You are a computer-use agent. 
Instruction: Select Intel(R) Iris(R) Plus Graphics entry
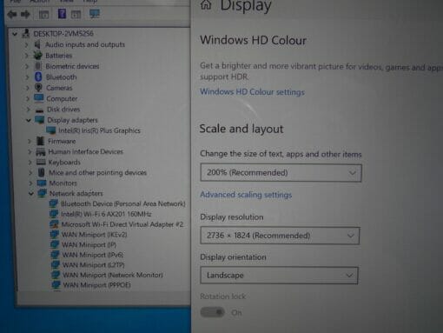(x=99, y=130)
